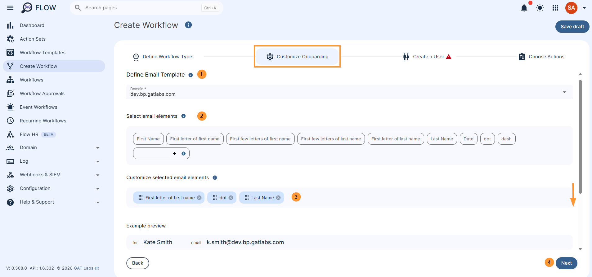Select the Customize Onboarding step
This screenshot has height=277, width=592.
pos(297,57)
